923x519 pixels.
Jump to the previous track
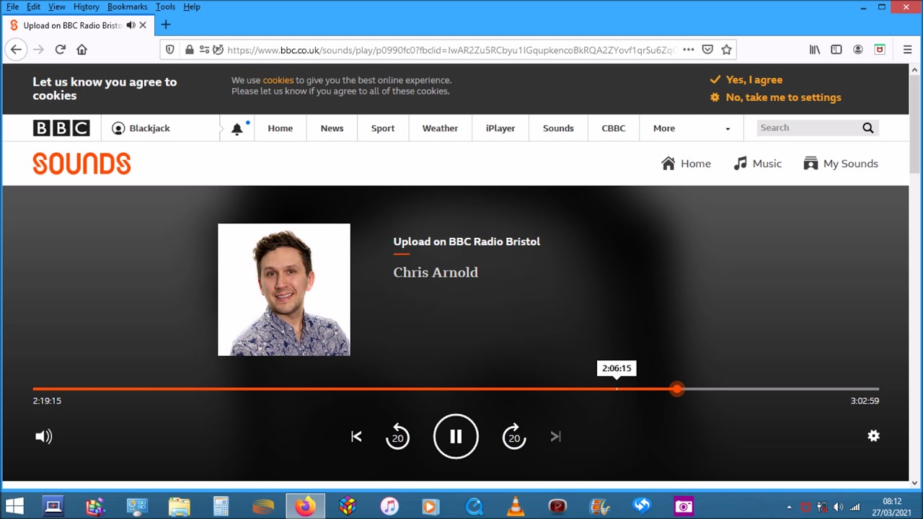point(356,436)
